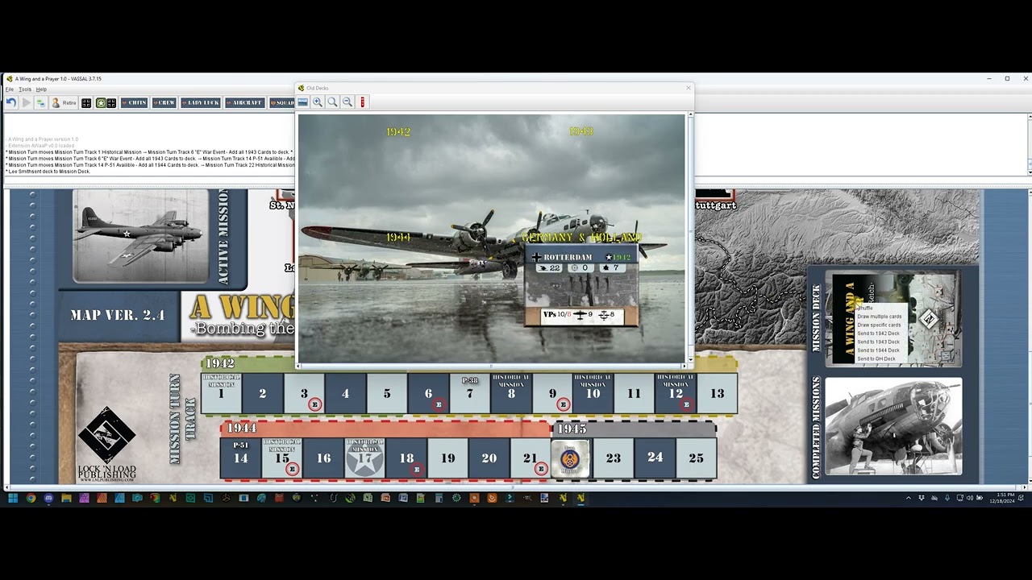Open the File menu

[x=10, y=89]
